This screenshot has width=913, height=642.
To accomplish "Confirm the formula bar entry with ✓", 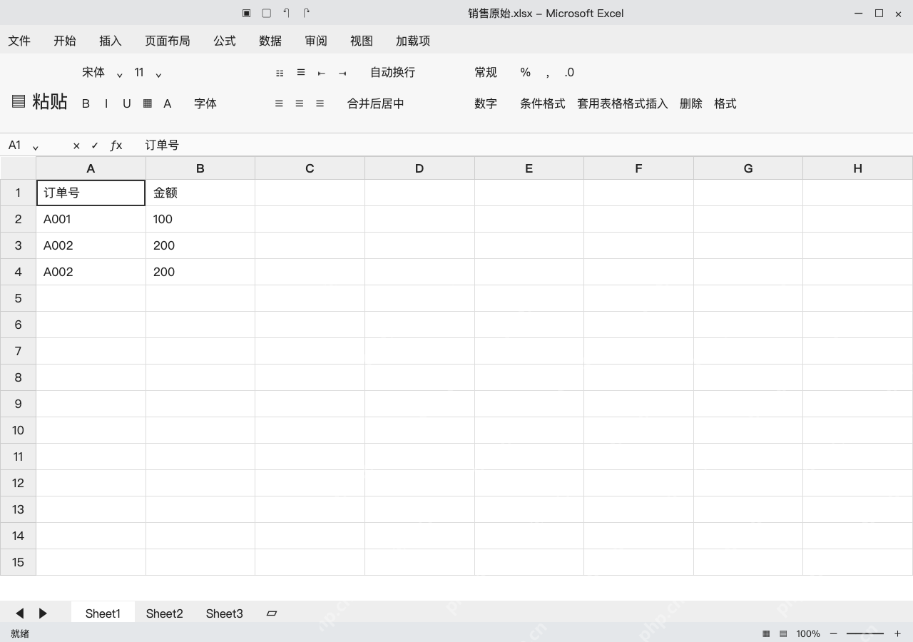I will point(95,146).
